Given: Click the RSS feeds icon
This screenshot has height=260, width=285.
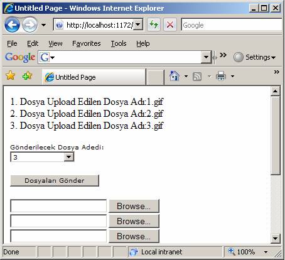Looking at the screenshot, I should pos(197,77).
